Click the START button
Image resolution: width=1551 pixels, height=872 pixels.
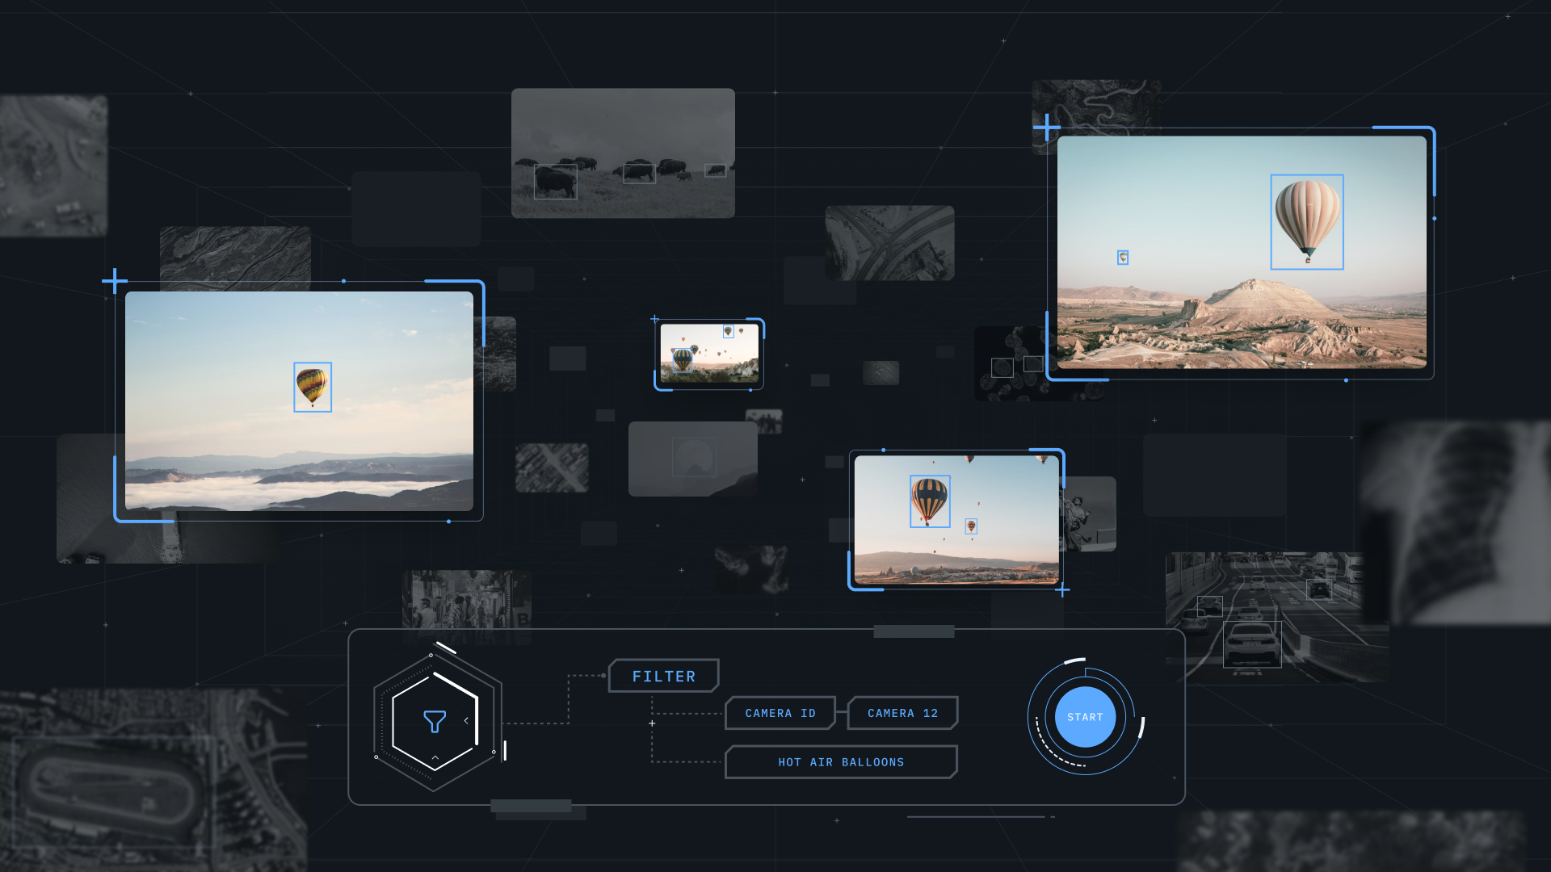[1085, 717]
